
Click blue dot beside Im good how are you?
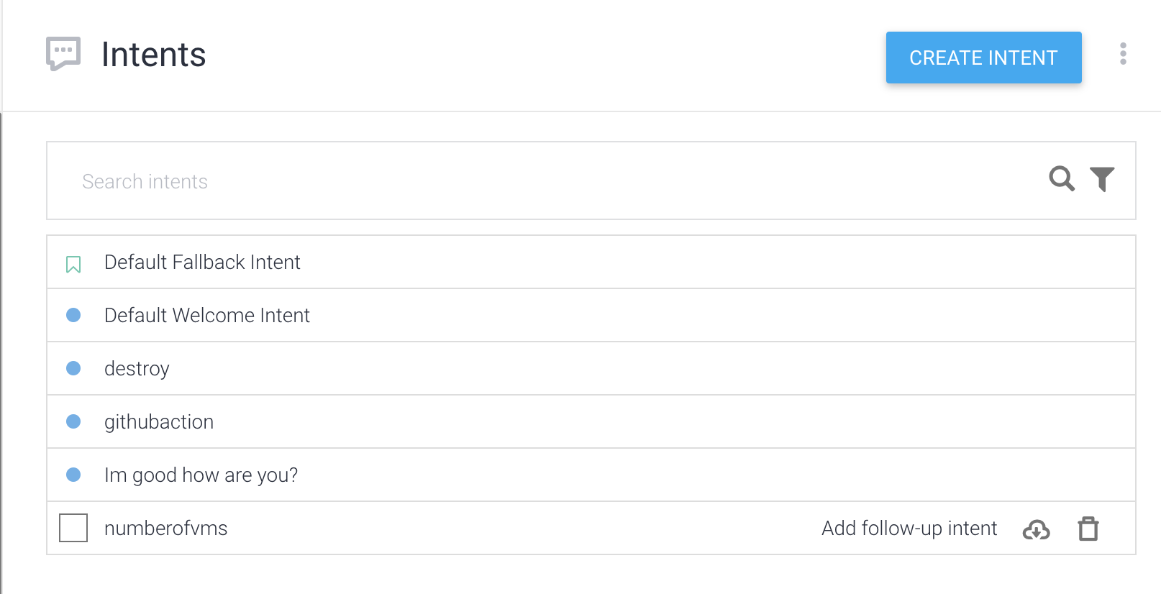[x=73, y=475]
